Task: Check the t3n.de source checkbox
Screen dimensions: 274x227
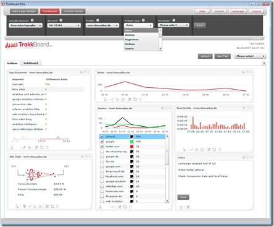Action: (102, 161)
